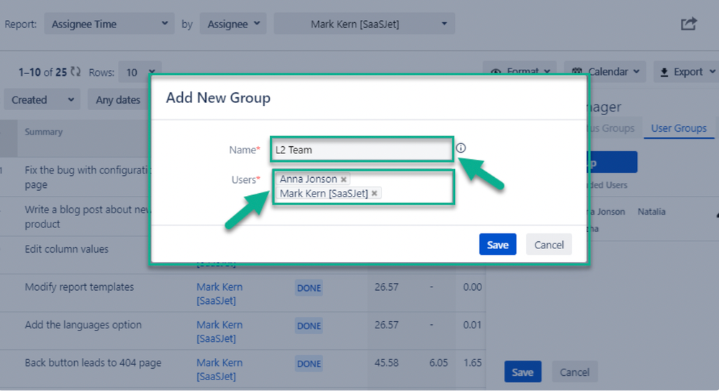This screenshot has height=391, width=719.
Task: Open the Rows 10 dropdown
Action: tap(140, 72)
